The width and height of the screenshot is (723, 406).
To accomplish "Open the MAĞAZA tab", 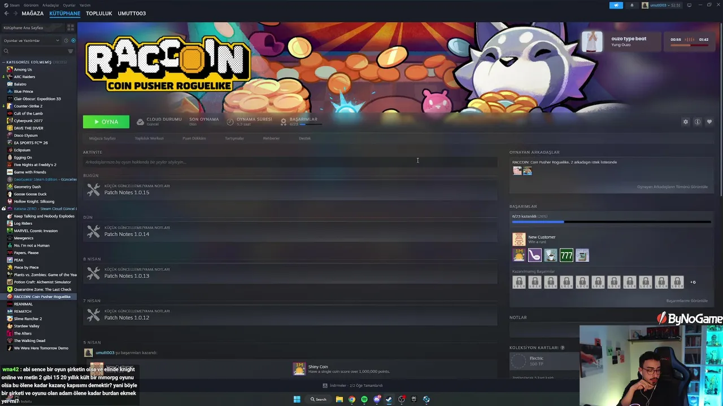I will pyautogui.click(x=32, y=14).
